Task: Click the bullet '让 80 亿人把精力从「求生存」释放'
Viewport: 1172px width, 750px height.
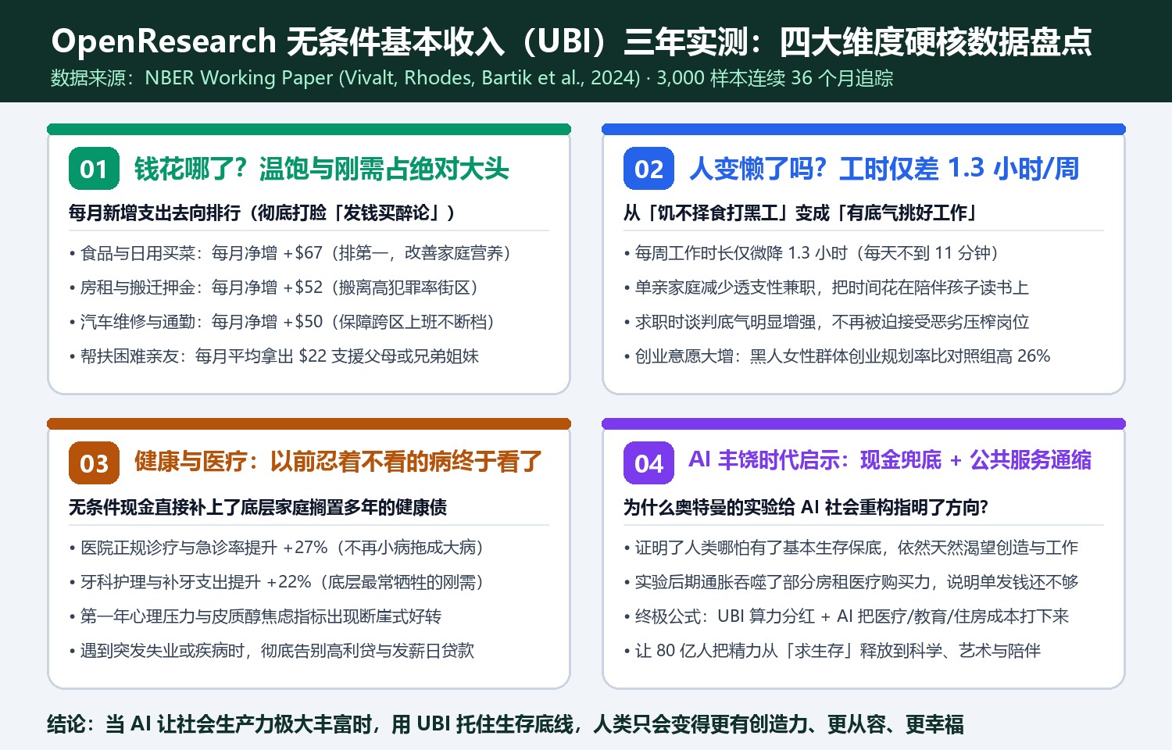Action: point(832,651)
